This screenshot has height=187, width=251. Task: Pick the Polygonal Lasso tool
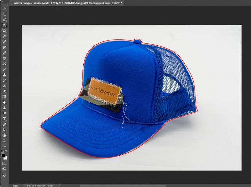pos(4,20)
